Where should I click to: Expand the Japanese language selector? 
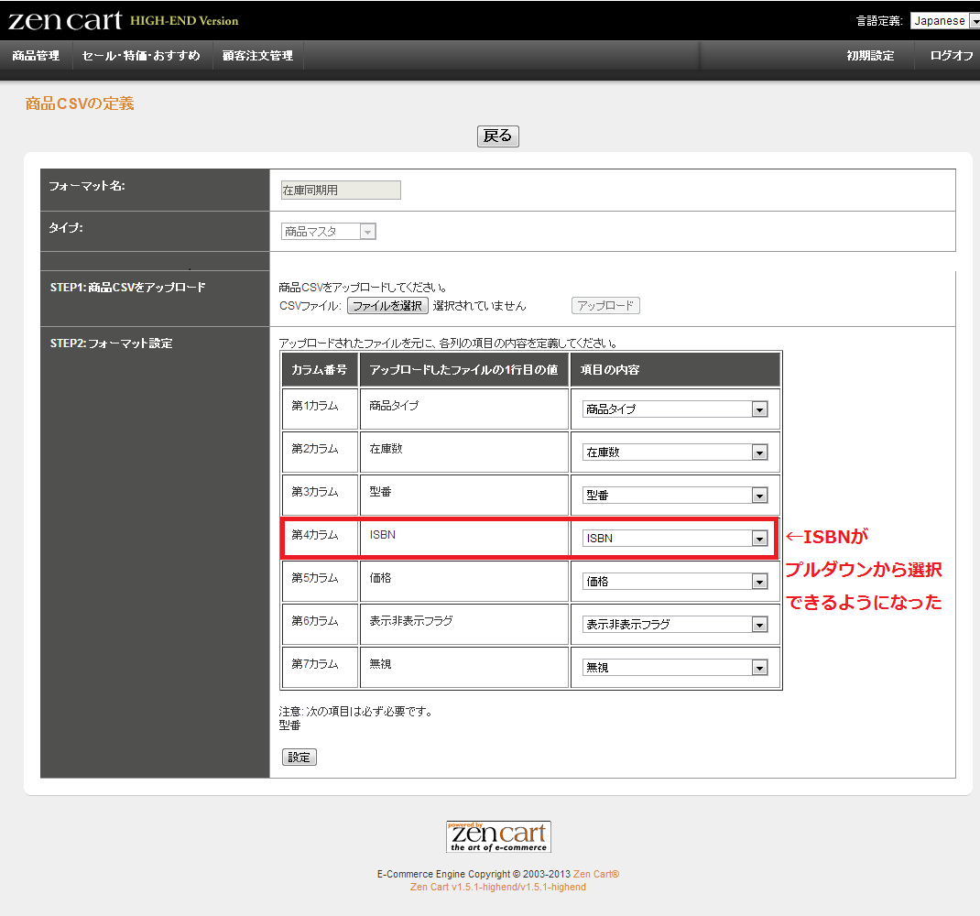(x=943, y=21)
